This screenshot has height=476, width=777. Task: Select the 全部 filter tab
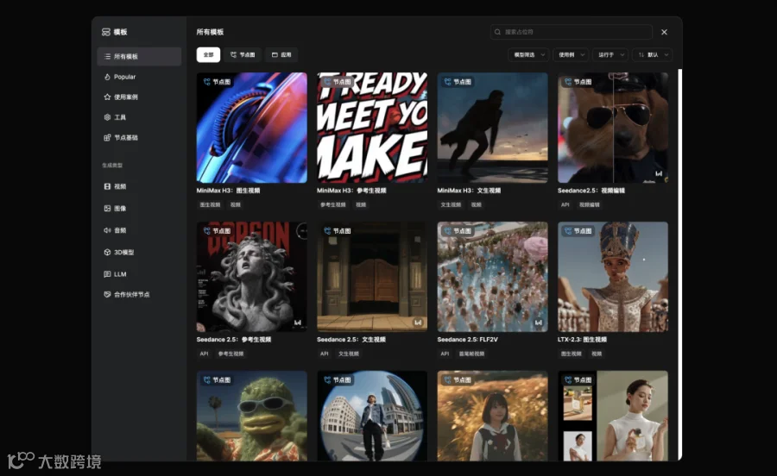click(208, 55)
